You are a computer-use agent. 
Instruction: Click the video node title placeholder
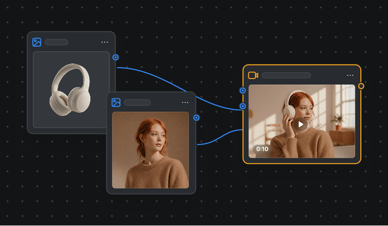286,75
